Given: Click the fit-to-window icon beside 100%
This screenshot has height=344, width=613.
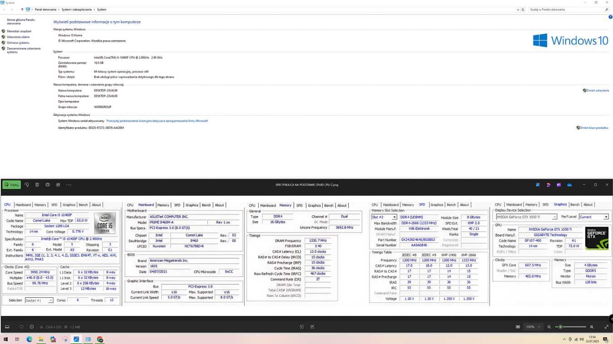Looking at the screenshot, I should click(518, 327).
